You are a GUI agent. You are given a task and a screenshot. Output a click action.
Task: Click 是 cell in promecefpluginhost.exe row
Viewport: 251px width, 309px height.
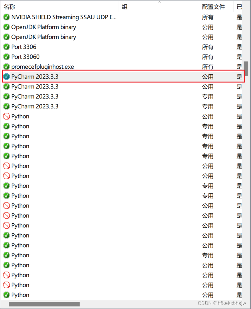pyautogui.click(x=239, y=67)
